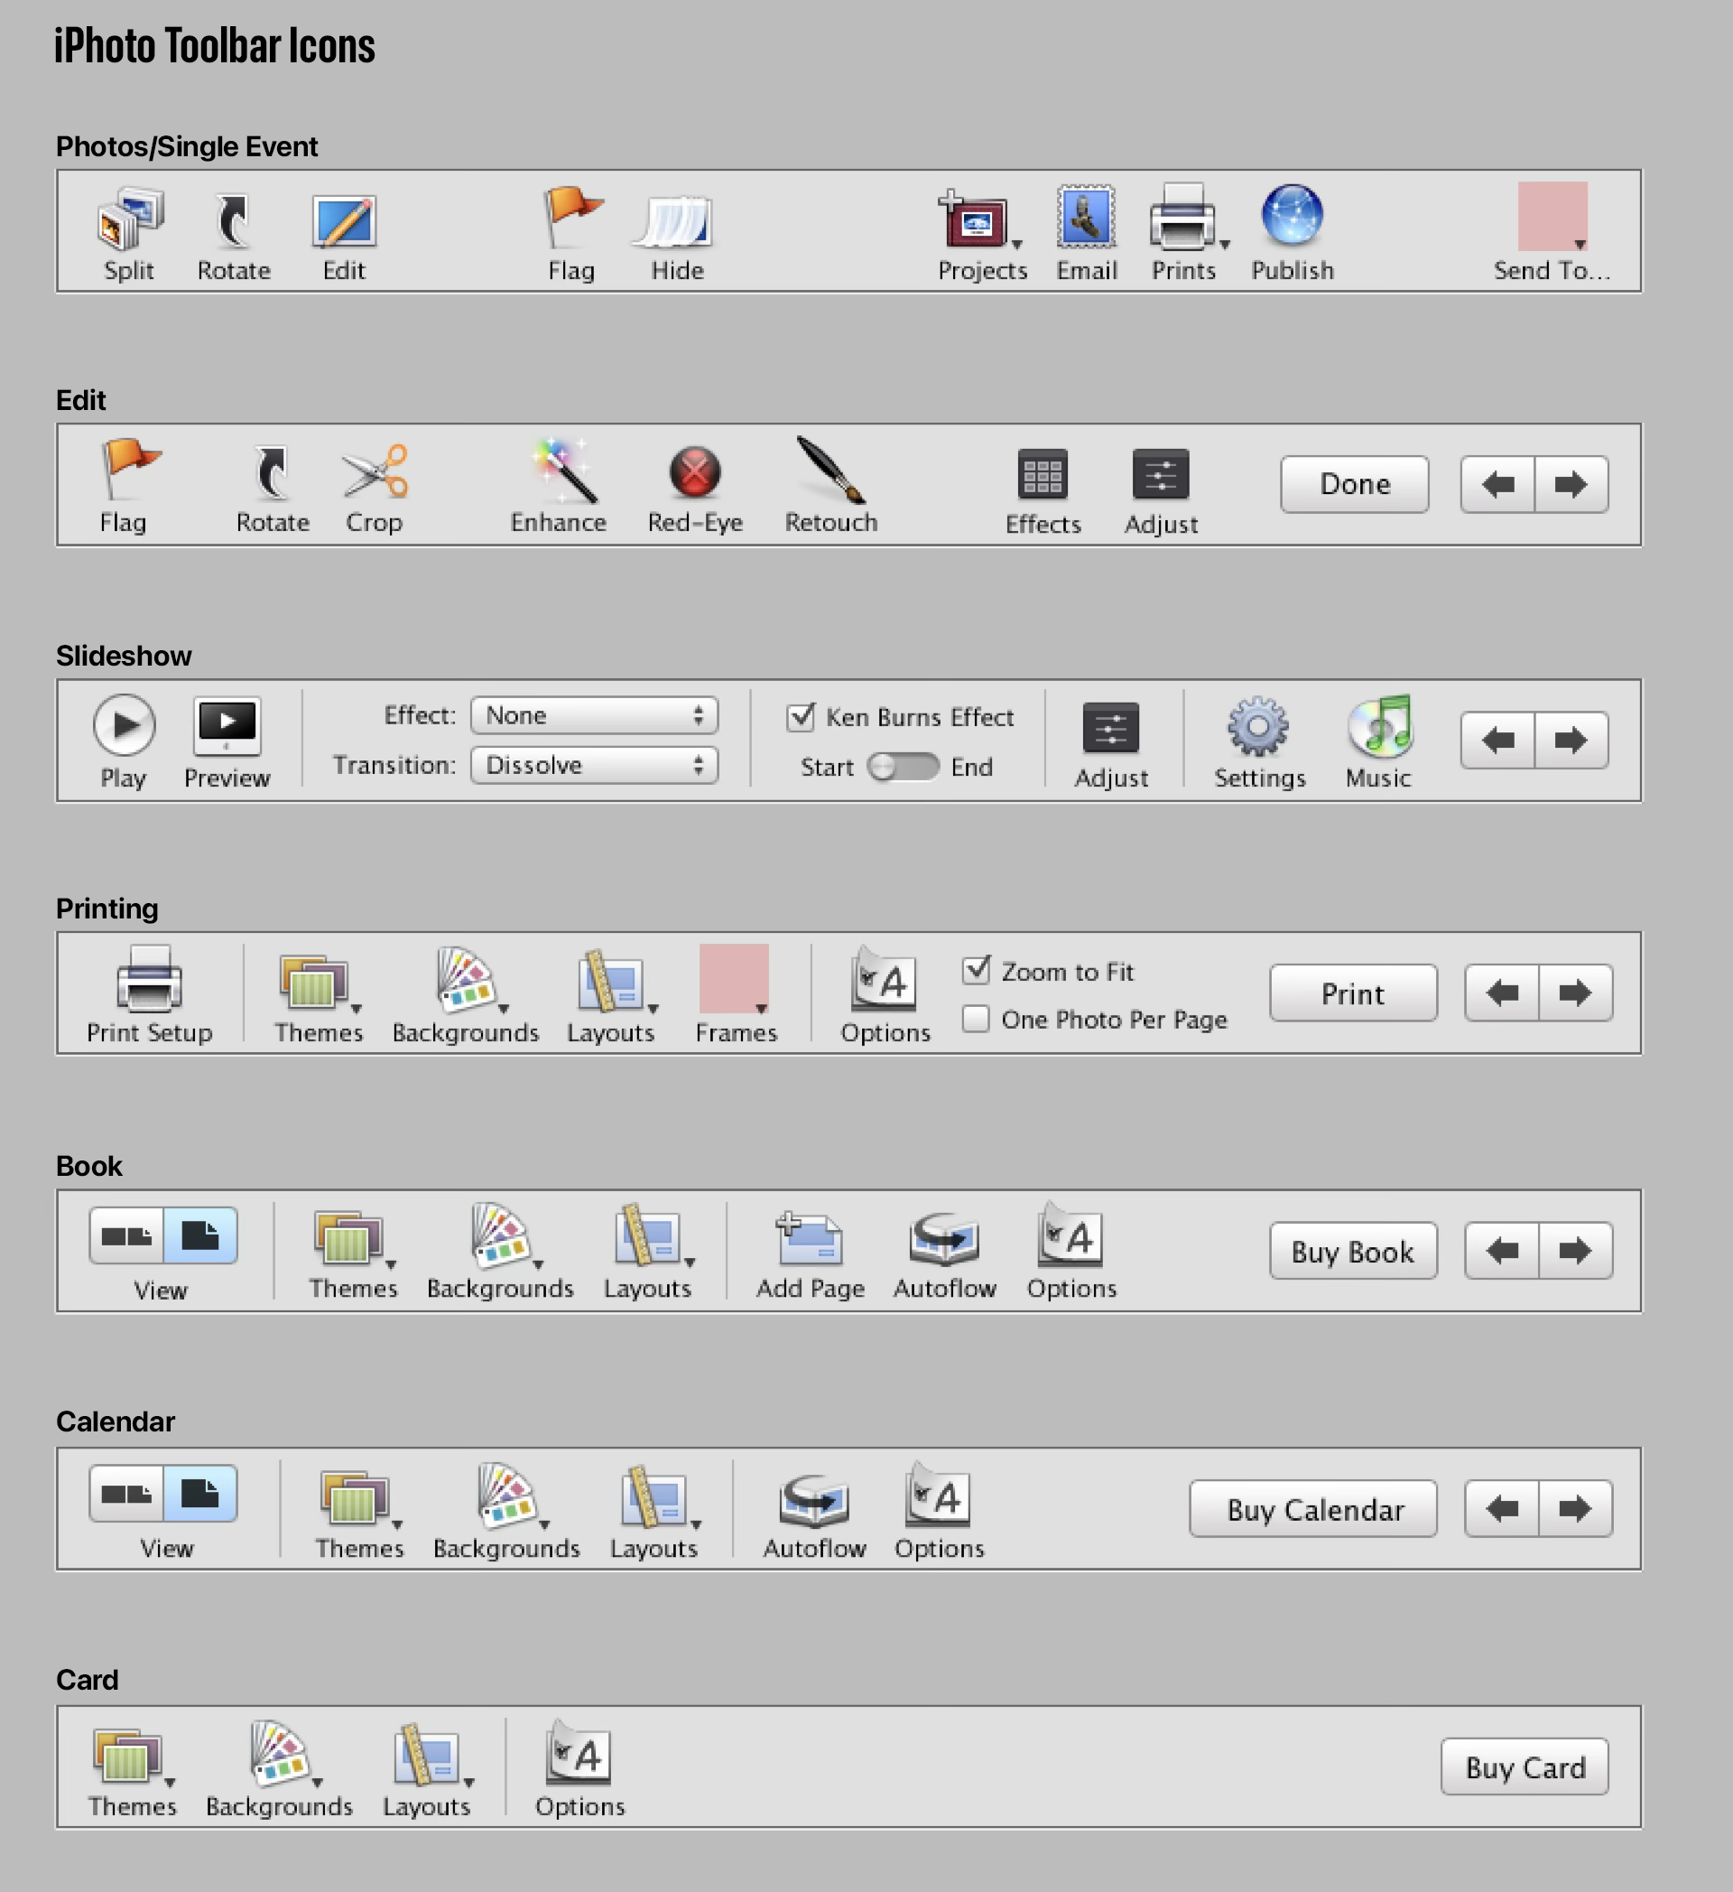Apply the Enhance magic wand

[562, 471]
